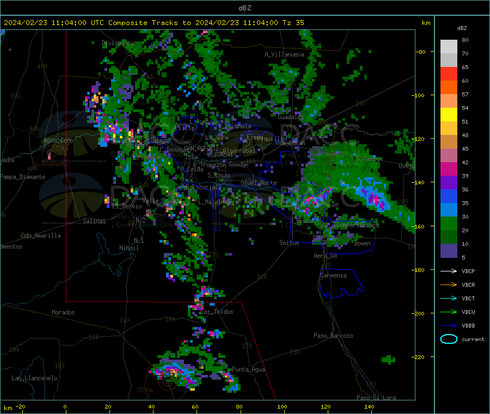Click the 'L_Malvinas' map label
The height and width of the screenshot is (414, 490).
215,202
